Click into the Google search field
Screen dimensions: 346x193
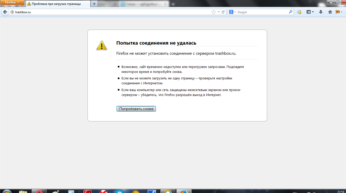(x=262, y=12)
